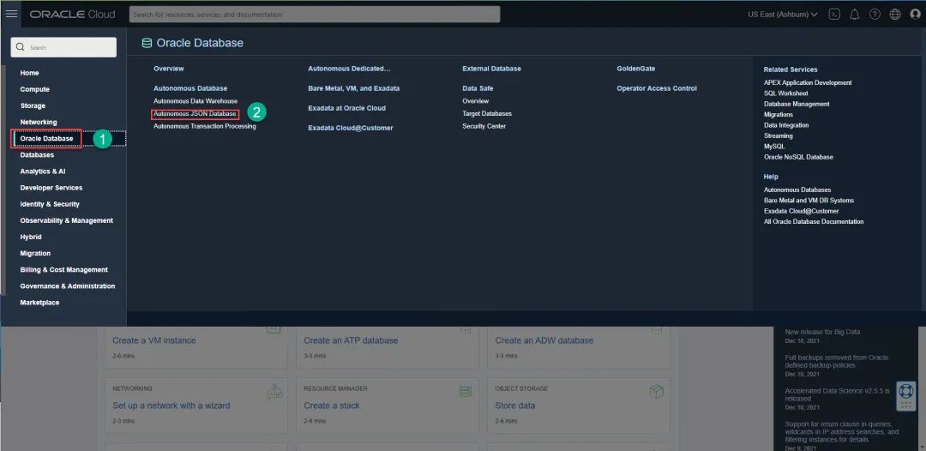Click Set up a network with a wizard
This screenshot has height=451, width=926.
click(171, 406)
